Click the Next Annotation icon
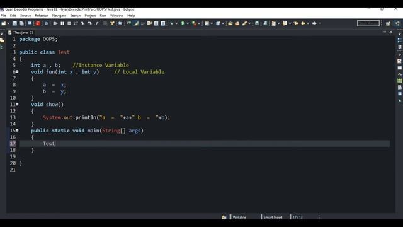Viewport: 403px width, 227px height. click(x=273, y=23)
